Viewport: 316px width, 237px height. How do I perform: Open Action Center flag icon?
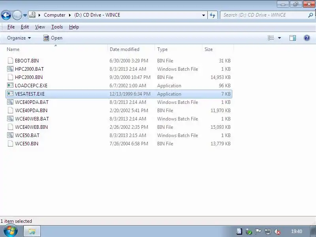[258, 231]
